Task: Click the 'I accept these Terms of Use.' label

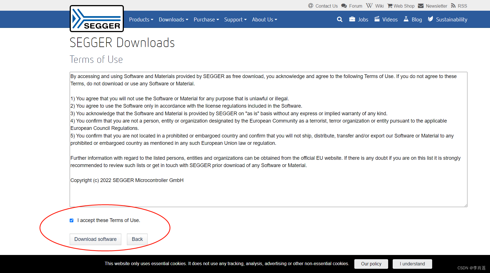Action: [109, 220]
